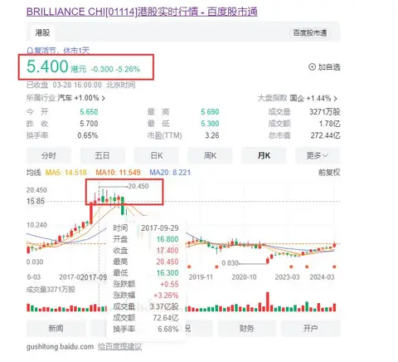398x362 pixels.
Task: Open the 新闻 news tab
Action: point(56,329)
